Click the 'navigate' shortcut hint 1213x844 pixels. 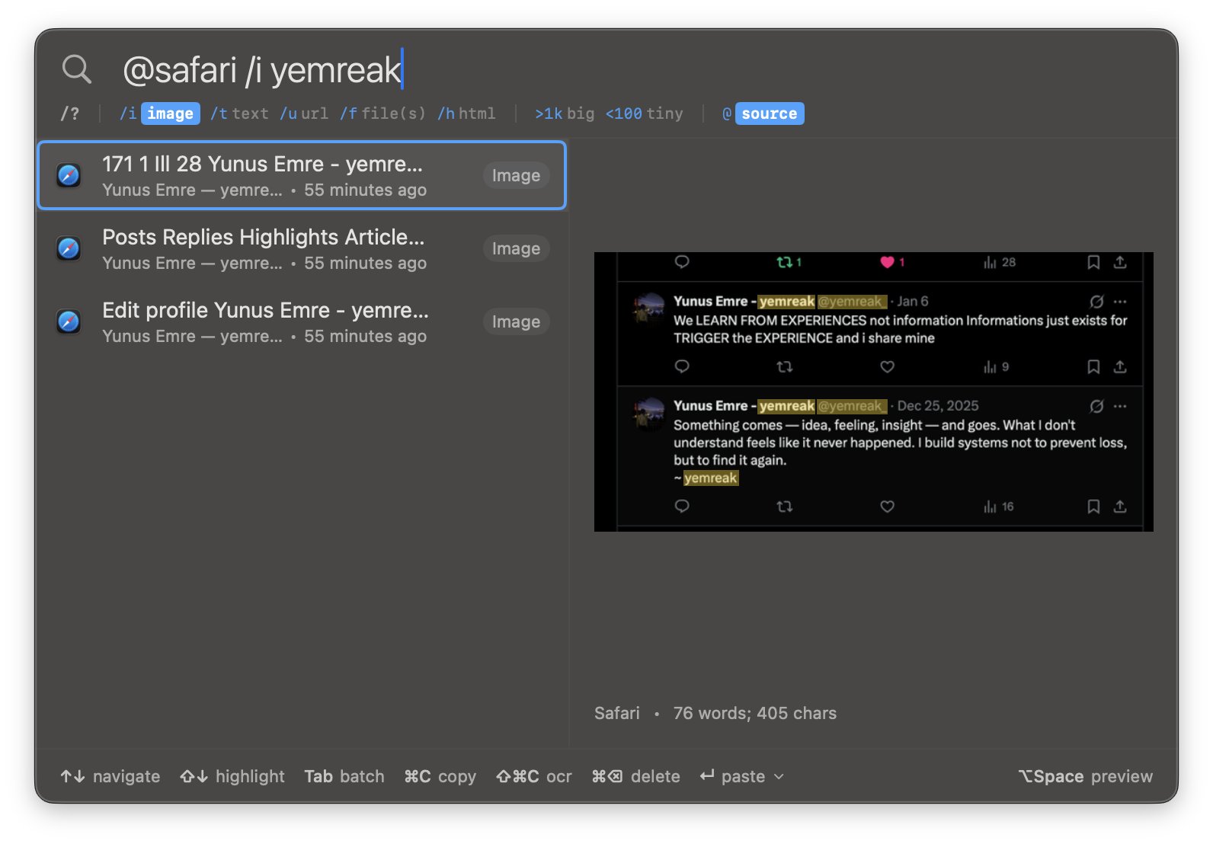tap(110, 776)
